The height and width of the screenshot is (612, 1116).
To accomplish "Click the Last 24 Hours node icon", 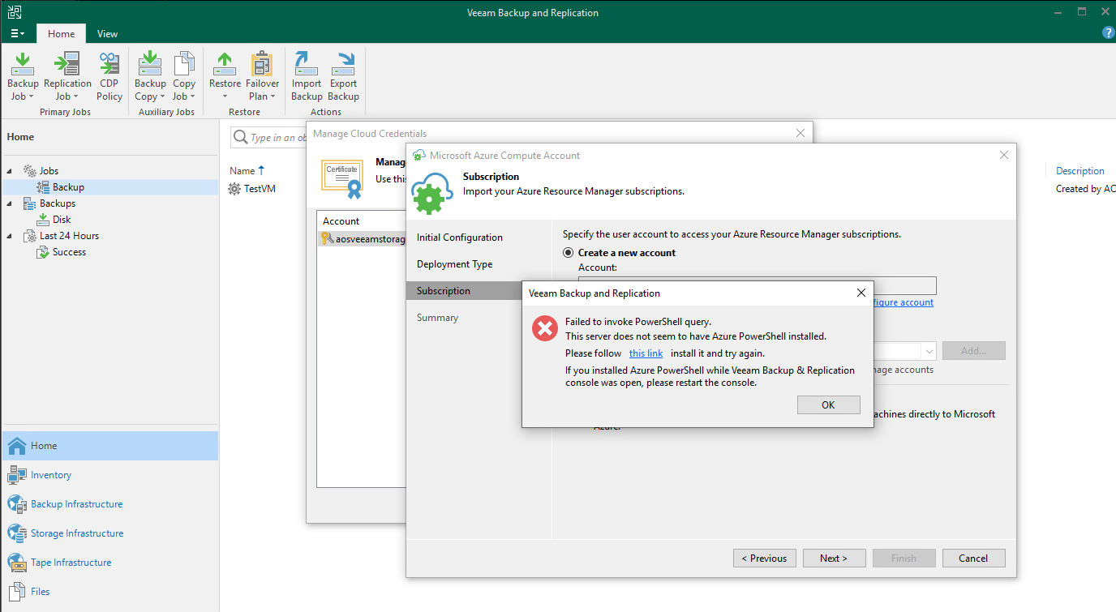I will coord(30,236).
